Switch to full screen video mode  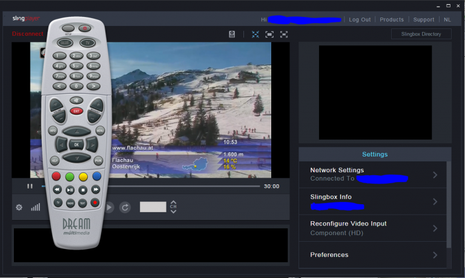(284, 34)
